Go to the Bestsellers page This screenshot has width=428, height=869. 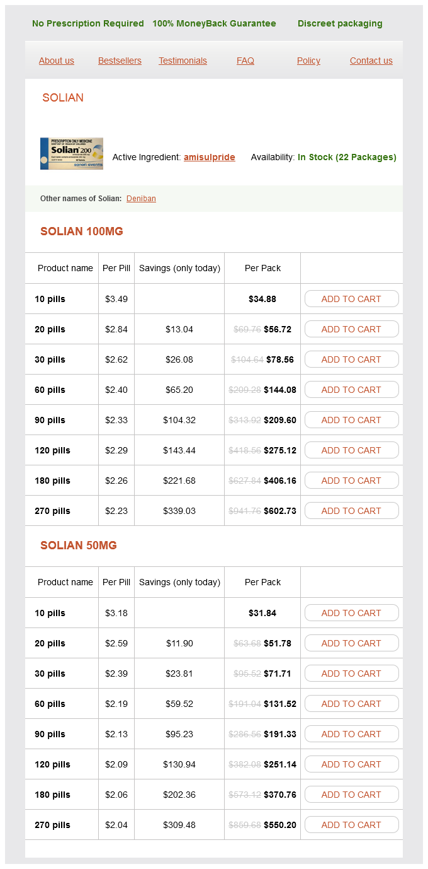coord(120,61)
